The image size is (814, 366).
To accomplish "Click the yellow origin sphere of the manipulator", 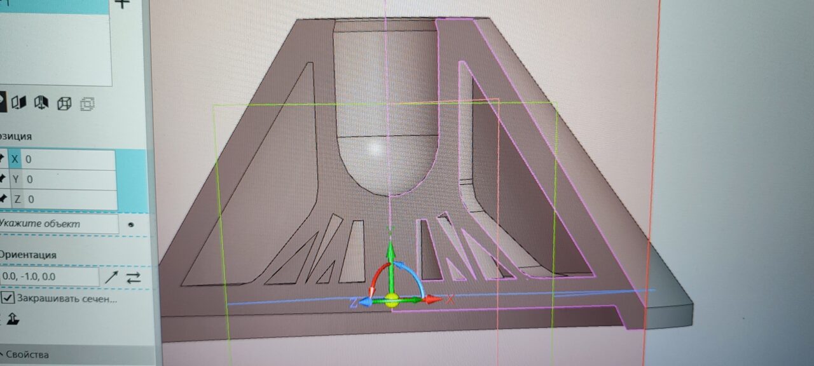I will coord(392,300).
